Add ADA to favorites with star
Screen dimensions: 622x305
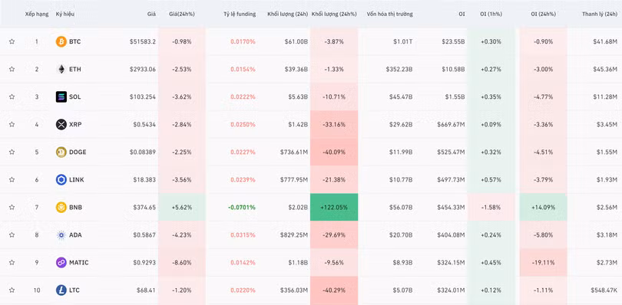coord(12,235)
